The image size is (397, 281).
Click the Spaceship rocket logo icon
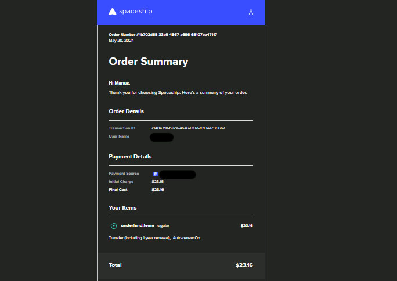(113, 12)
